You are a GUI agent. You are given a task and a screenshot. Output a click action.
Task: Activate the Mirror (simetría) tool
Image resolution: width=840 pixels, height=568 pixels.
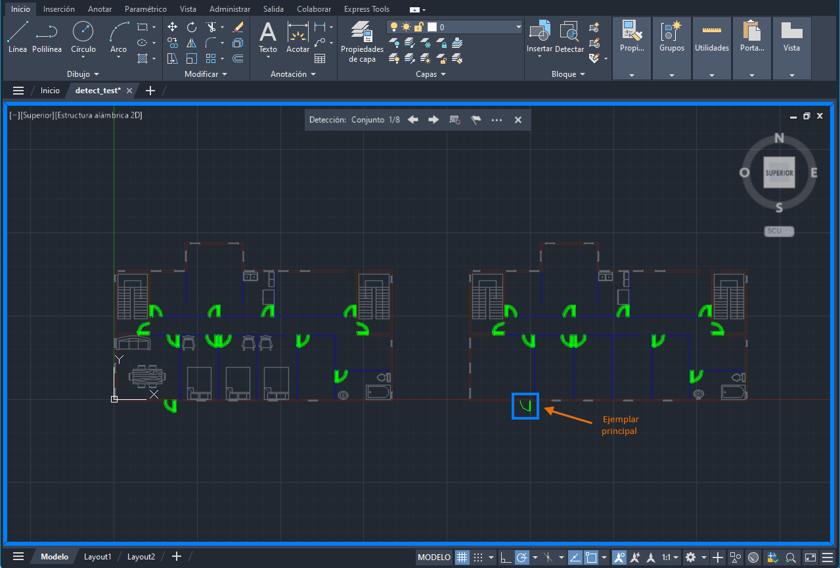point(192,43)
